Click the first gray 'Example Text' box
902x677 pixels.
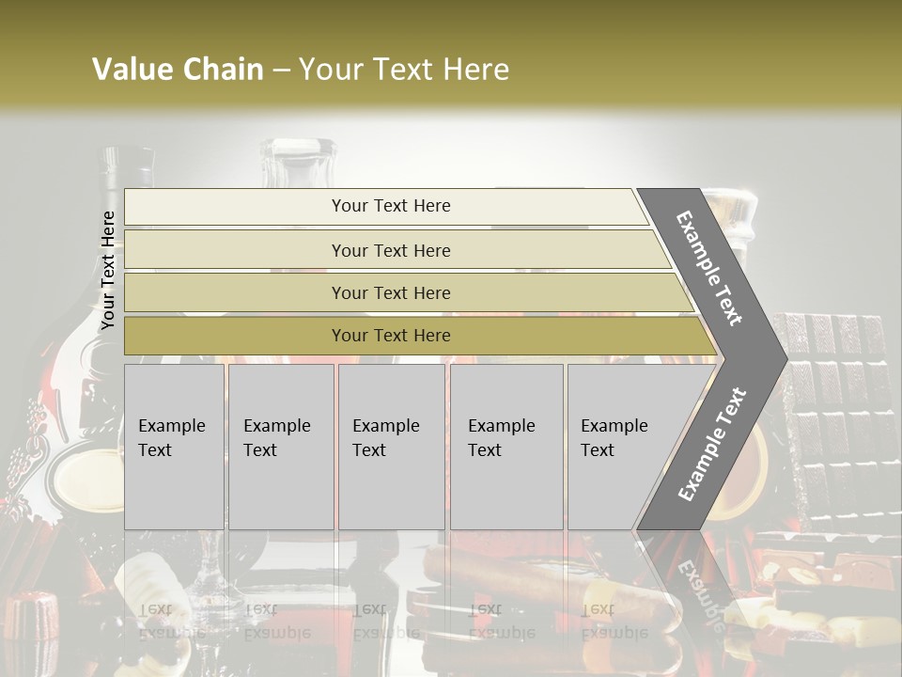pyautogui.click(x=175, y=447)
